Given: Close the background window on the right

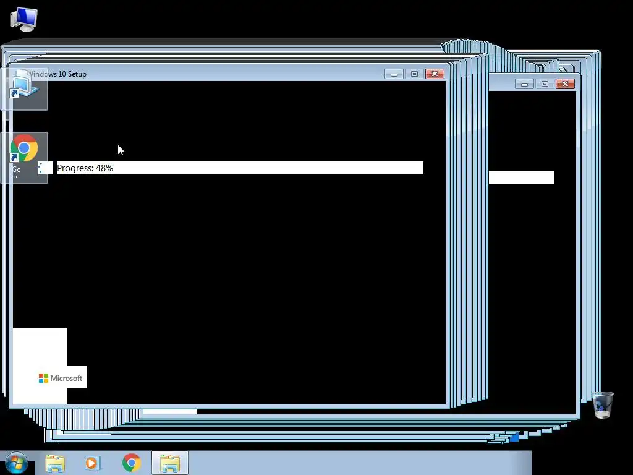Looking at the screenshot, I should [x=565, y=84].
